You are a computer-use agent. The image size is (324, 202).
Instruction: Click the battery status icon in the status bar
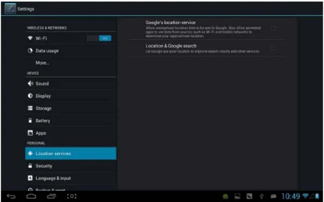coord(317,197)
